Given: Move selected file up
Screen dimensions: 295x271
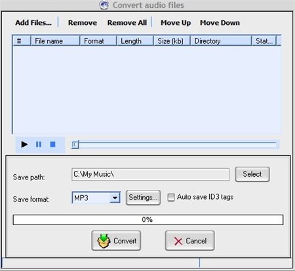Looking at the screenshot, I should click(176, 23).
